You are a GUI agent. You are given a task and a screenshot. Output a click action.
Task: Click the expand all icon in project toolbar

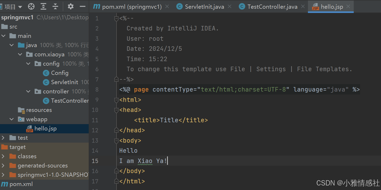pos(43,6)
